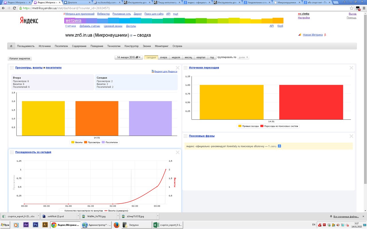Toggle Посетители series in the legend
This screenshot has height=229, width=367.
[110, 142]
